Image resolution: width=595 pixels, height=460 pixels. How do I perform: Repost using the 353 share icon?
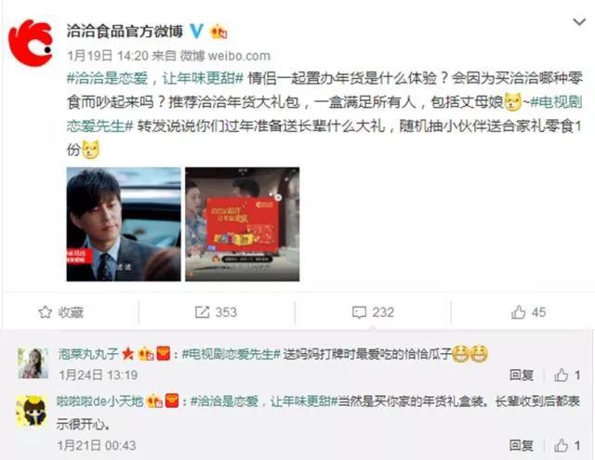[216, 312]
